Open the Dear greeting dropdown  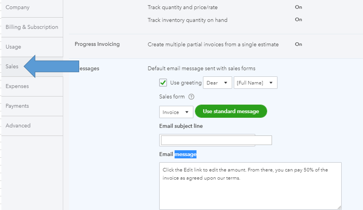(217, 83)
